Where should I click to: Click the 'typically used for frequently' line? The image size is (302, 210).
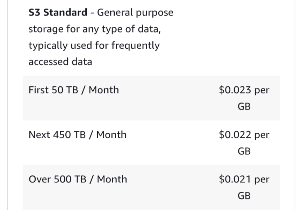click(94, 46)
